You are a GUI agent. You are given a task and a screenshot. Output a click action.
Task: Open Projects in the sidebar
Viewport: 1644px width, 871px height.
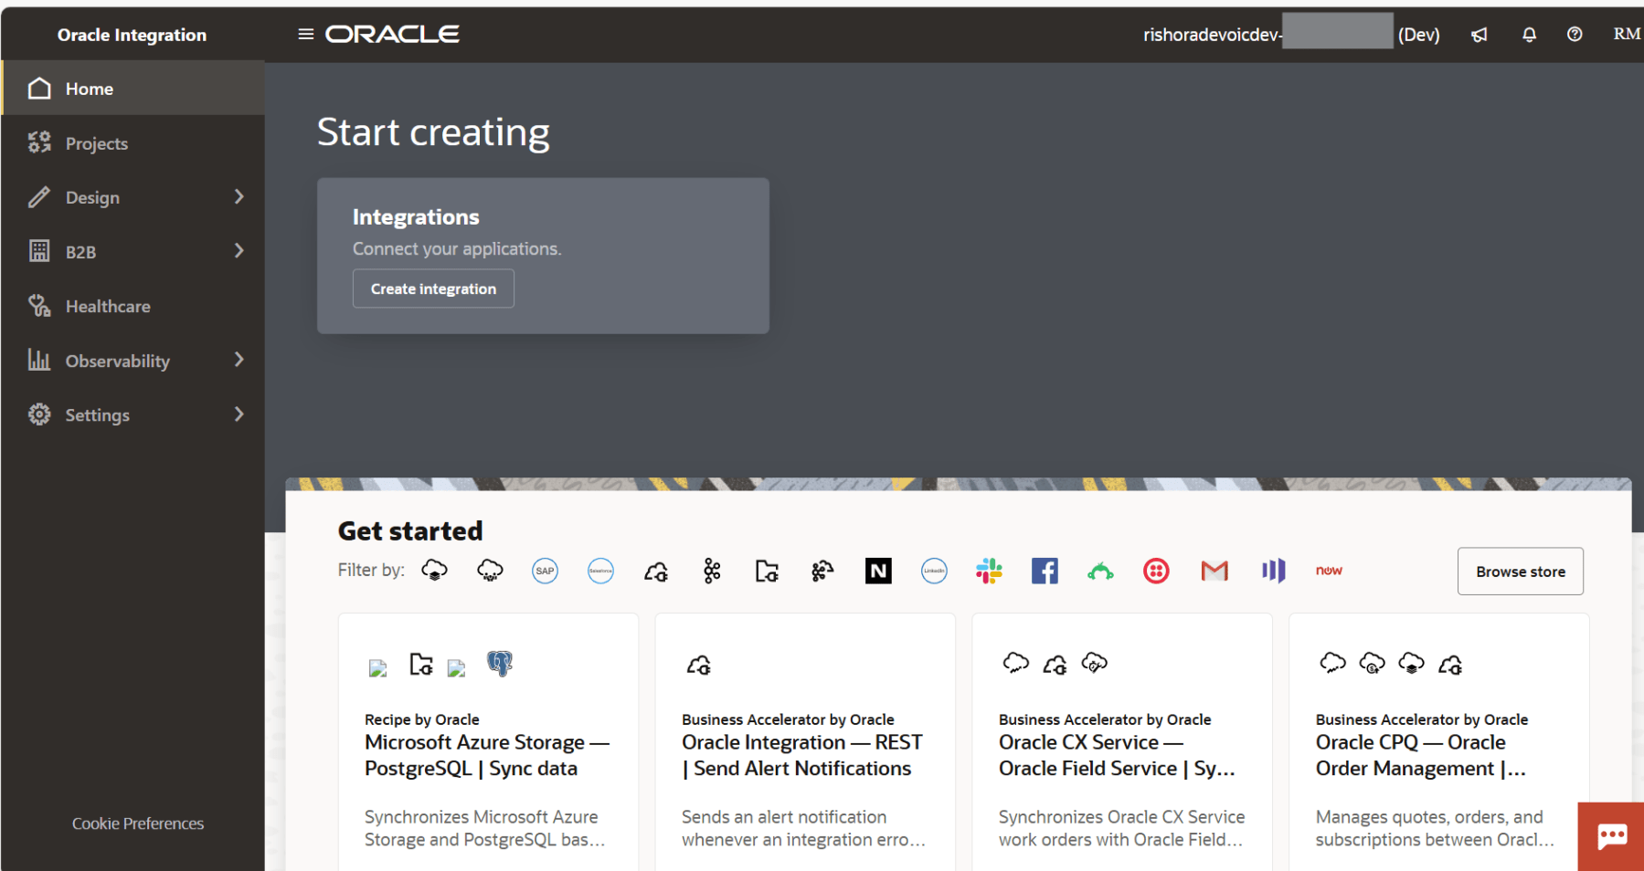pos(96,143)
